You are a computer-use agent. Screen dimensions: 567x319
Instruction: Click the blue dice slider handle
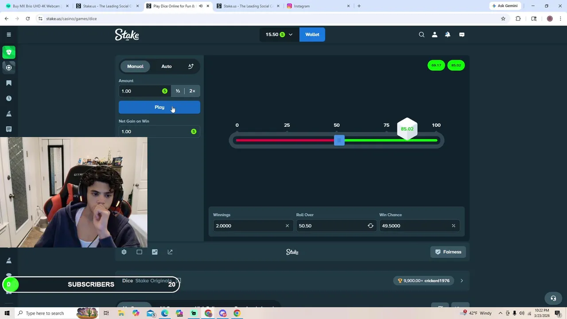[339, 140]
